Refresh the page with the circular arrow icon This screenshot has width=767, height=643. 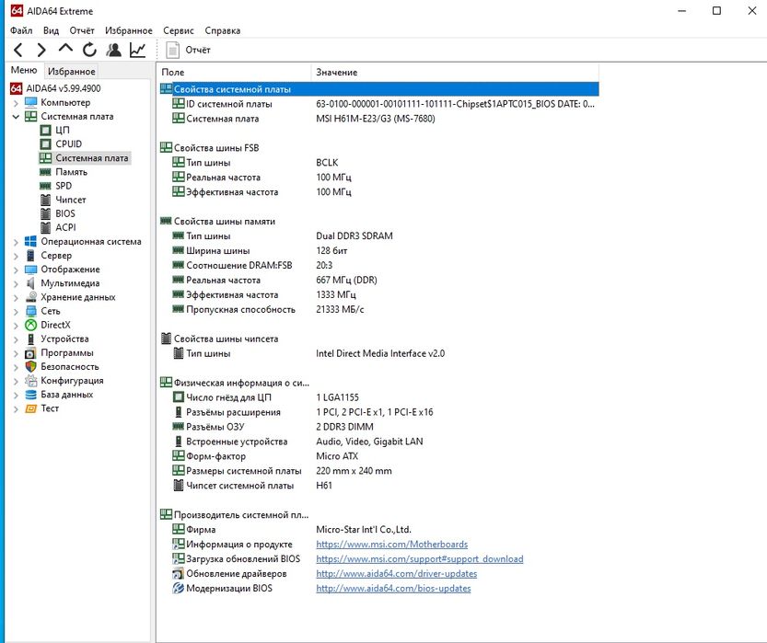coord(89,50)
